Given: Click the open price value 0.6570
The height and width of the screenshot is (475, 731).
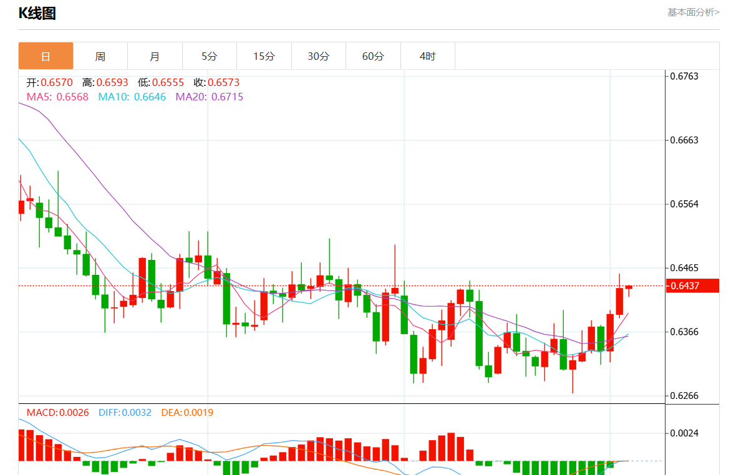Looking at the screenshot, I should [x=56, y=82].
